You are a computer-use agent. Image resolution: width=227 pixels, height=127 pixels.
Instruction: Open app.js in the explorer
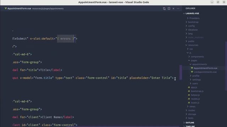pos(194,87)
